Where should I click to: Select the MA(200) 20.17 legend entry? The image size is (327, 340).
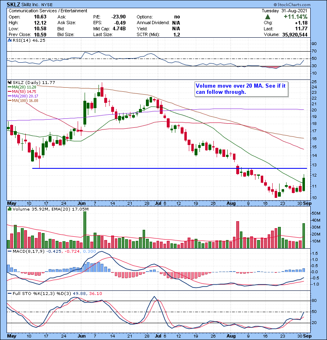point(23,96)
